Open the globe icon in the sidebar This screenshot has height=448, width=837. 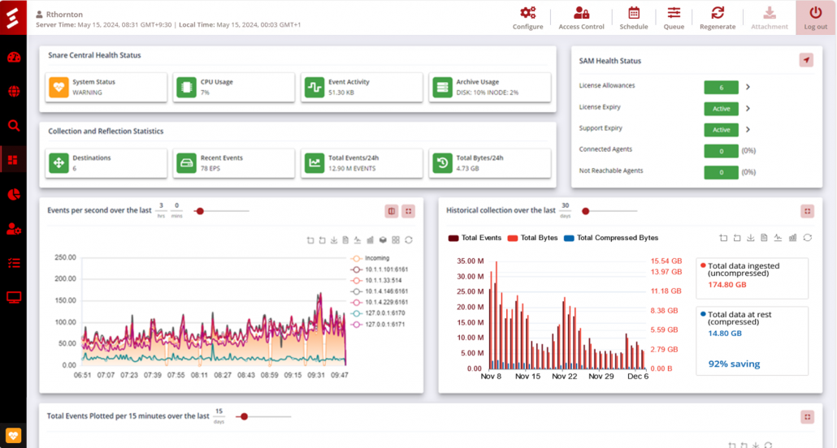pos(14,92)
